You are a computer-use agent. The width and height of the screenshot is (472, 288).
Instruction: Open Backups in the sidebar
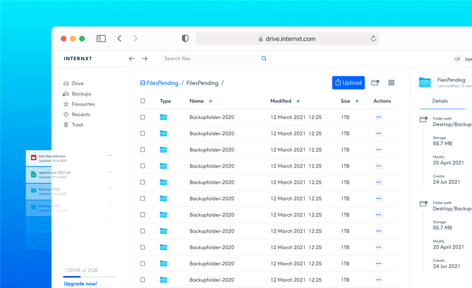pos(77,94)
